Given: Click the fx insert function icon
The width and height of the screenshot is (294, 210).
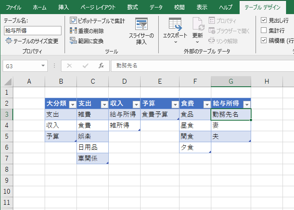Looking at the screenshot, I should coord(101,66).
